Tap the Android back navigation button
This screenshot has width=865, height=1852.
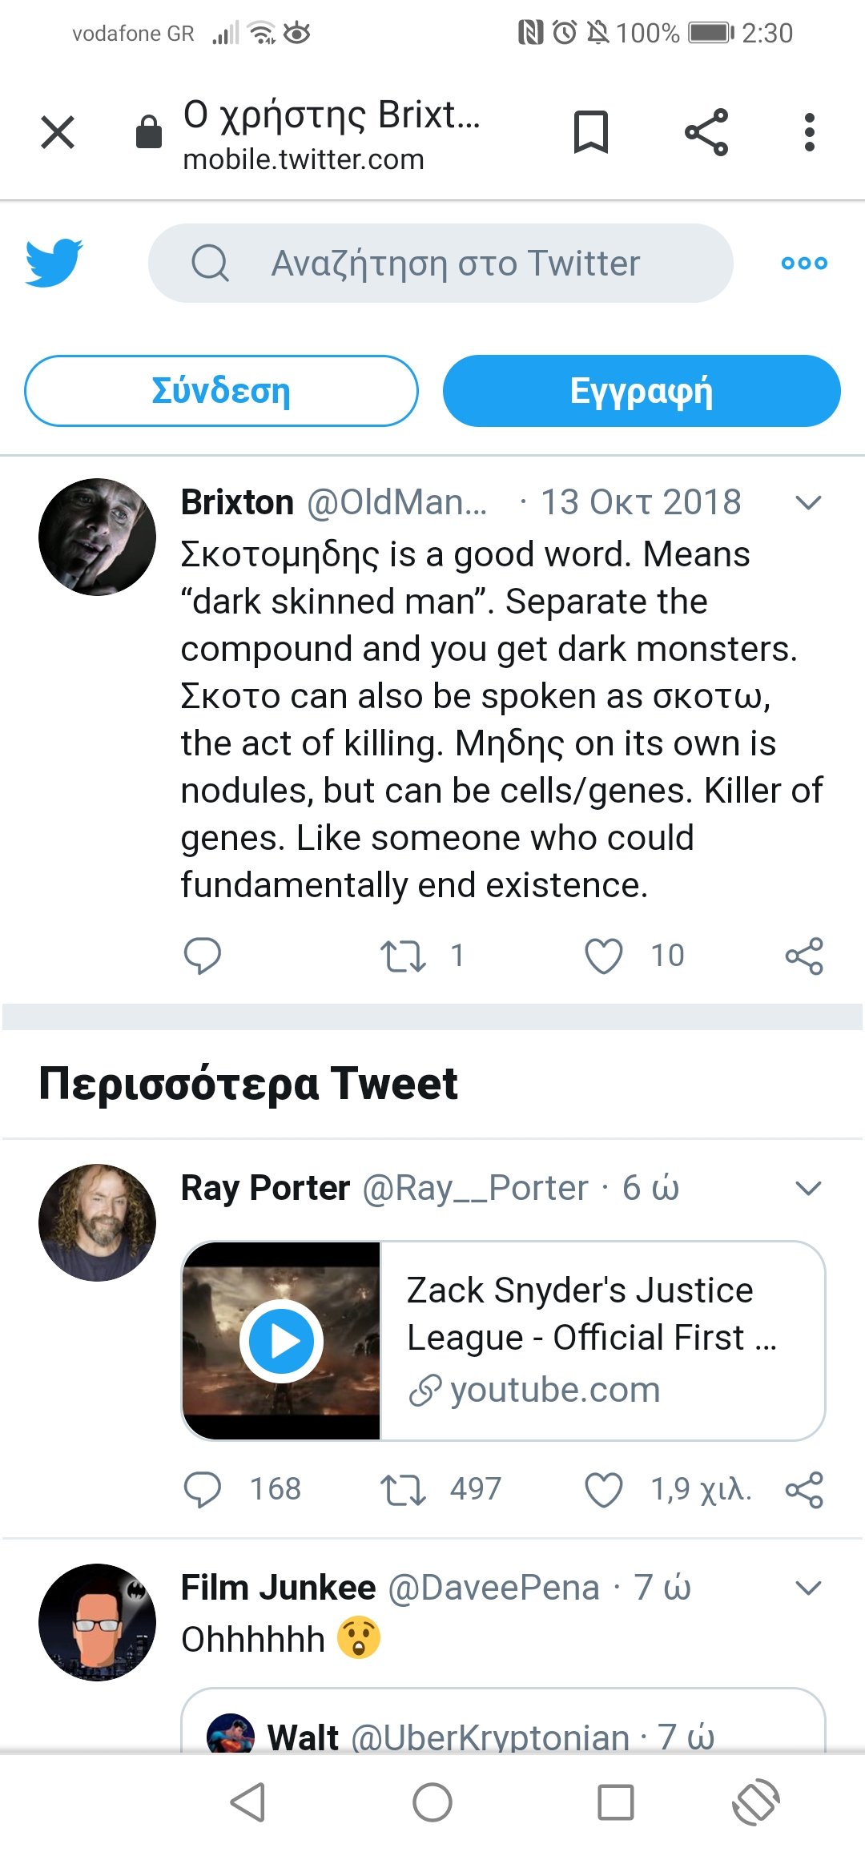[x=247, y=1802]
